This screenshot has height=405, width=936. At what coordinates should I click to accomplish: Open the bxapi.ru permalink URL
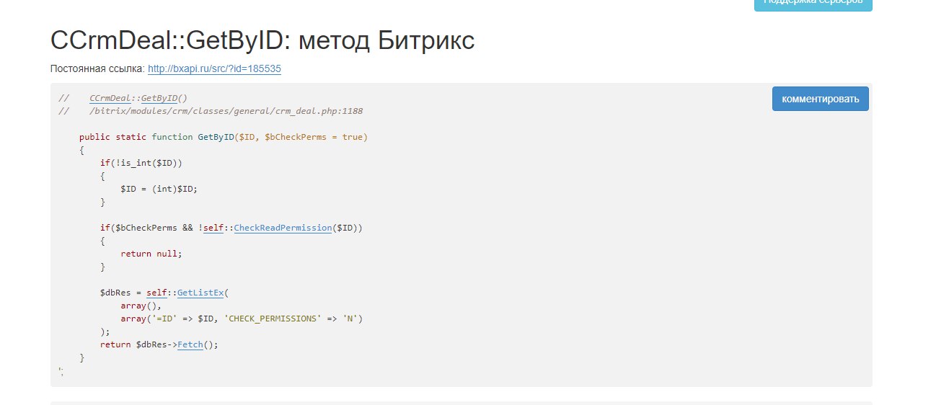(x=214, y=69)
